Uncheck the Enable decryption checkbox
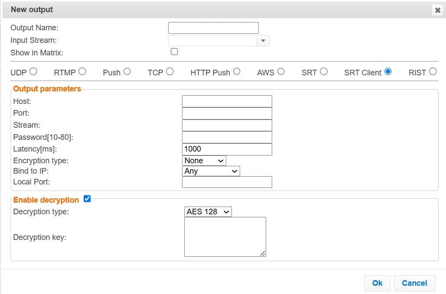 click(x=87, y=199)
